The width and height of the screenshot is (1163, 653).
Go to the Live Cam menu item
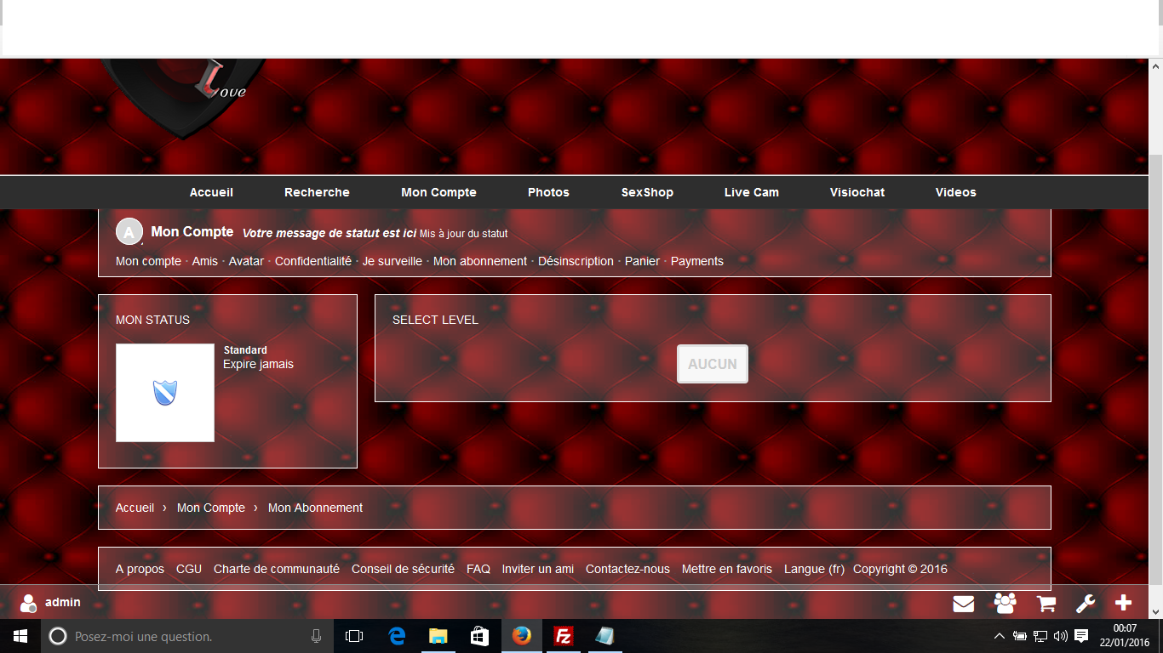pos(751,192)
